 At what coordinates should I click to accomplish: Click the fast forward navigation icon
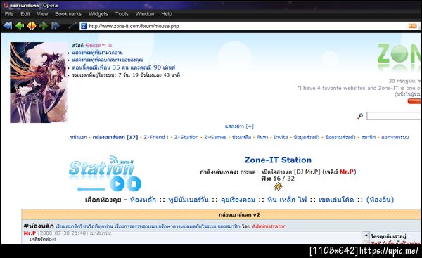(56, 26)
